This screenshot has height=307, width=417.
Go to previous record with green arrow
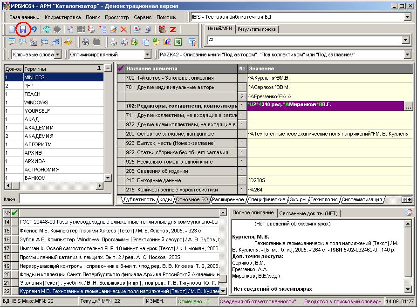coord(47,30)
